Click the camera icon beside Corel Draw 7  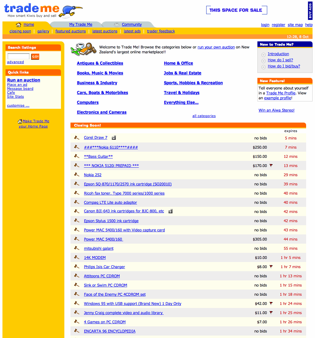(114, 138)
